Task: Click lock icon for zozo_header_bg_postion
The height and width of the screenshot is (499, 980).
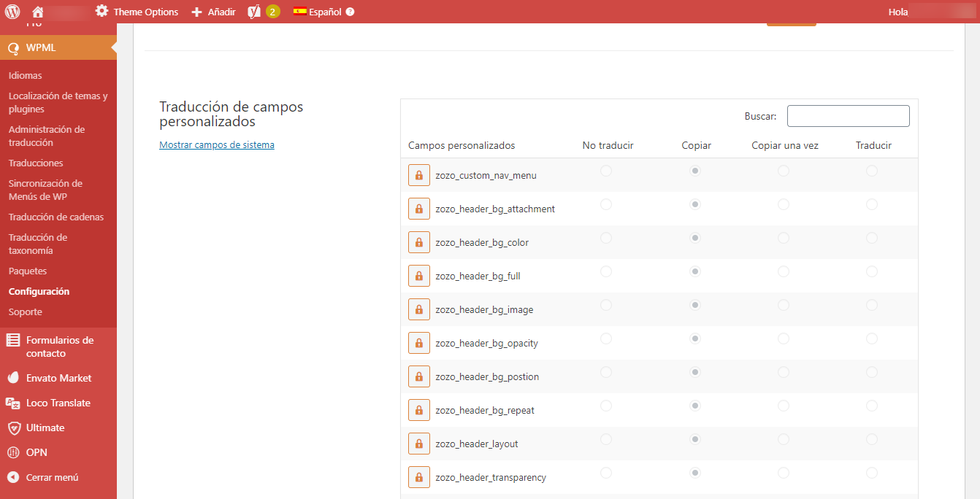Action: pos(419,377)
